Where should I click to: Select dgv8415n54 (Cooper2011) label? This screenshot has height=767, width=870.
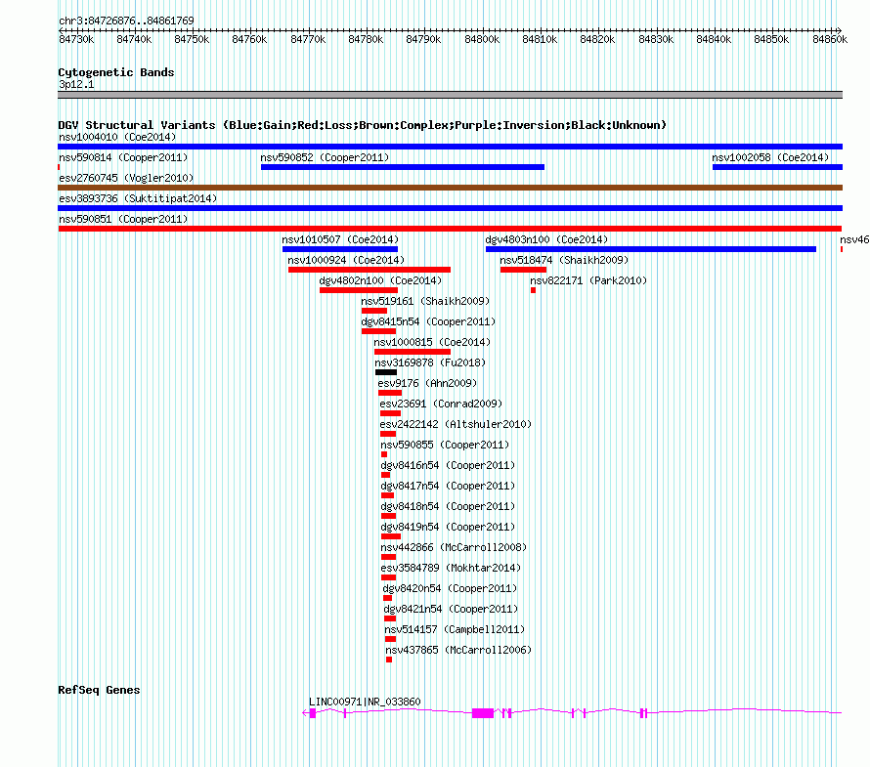tap(428, 321)
